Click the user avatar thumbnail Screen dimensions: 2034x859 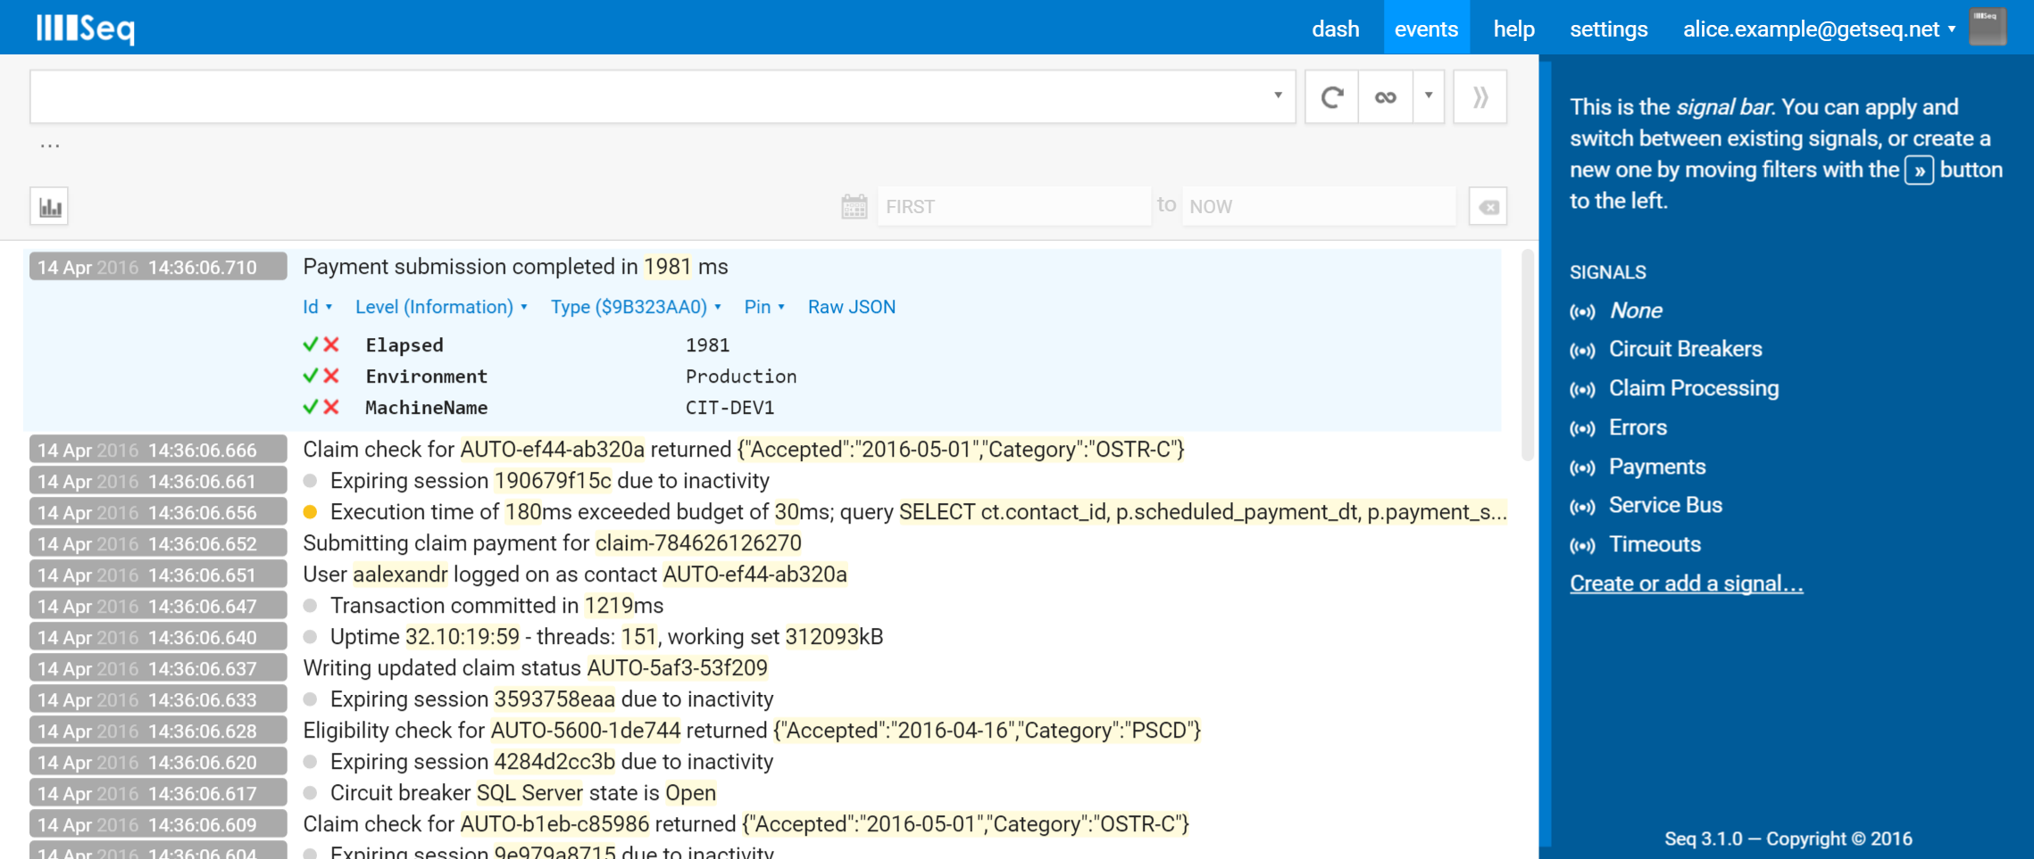1988,26
